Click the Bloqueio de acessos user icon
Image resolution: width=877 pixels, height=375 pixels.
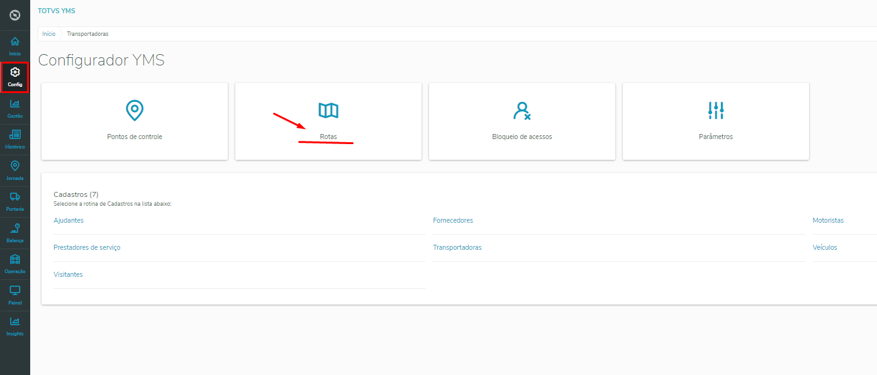point(522,111)
